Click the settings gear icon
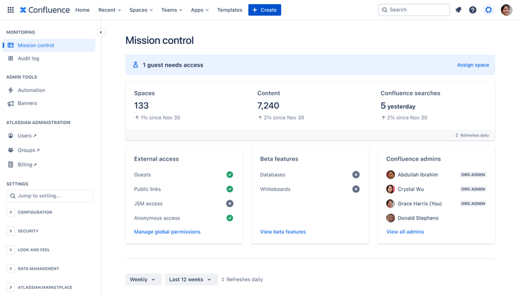The image size is (519, 295). [488, 10]
